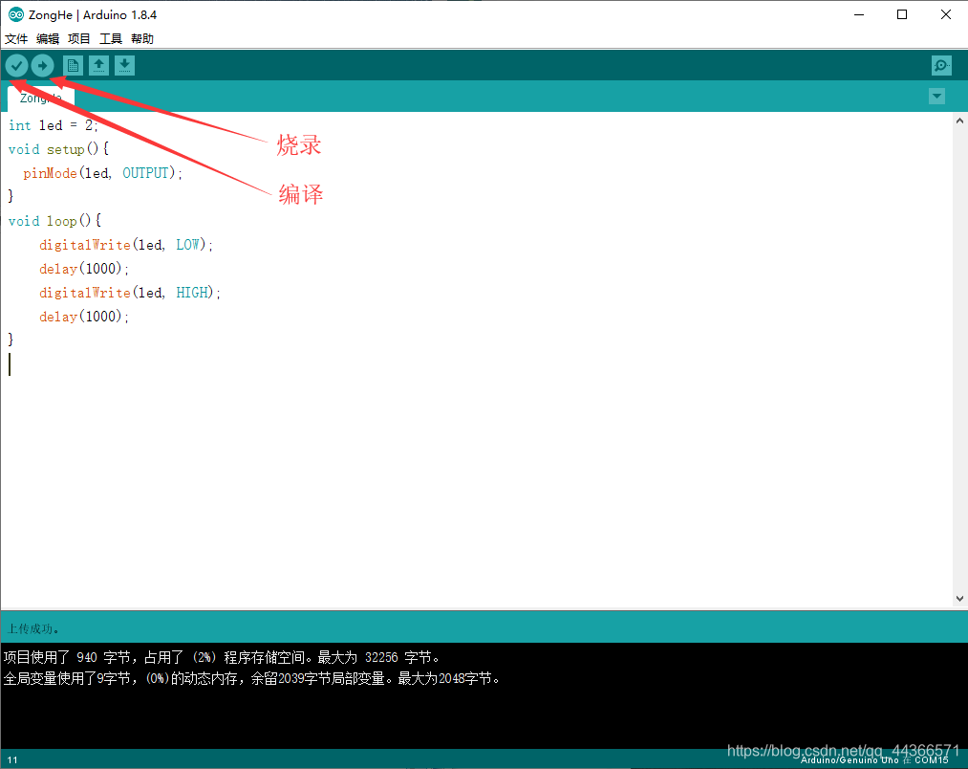Screen dimensions: 968x769
Task: Open the 编辑 menu
Action: (x=48, y=39)
